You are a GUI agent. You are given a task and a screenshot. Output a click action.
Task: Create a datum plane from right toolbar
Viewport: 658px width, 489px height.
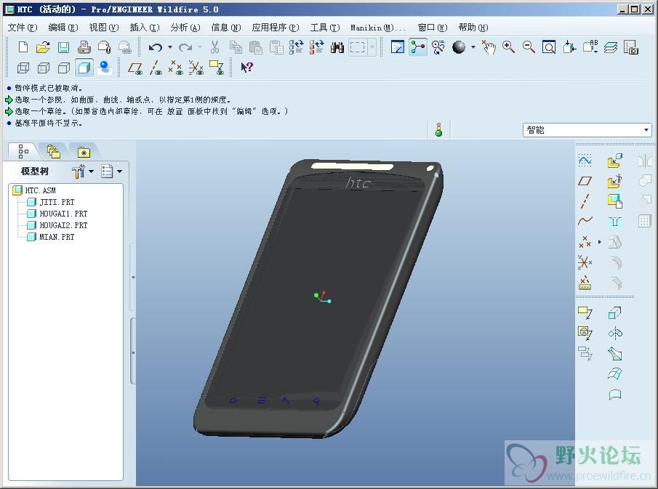pos(585,181)
